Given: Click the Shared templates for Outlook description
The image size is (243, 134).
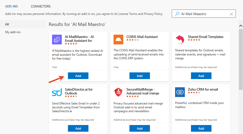Looking at the screenshot, I should pos(200,54).
